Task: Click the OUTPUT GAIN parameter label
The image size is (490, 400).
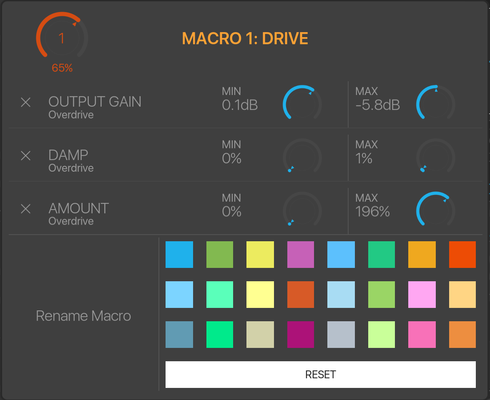Action: [95, 102]
